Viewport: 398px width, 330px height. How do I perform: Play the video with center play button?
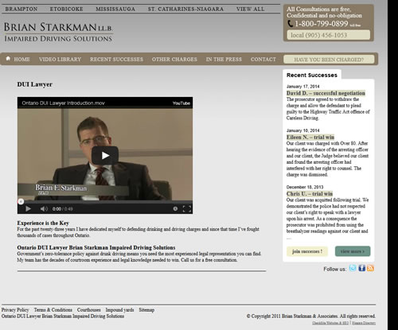(x=105, y=156)
